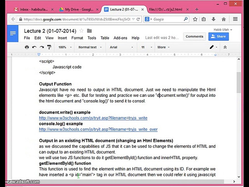Click the 'Javascript code' line

click(67, 67)
